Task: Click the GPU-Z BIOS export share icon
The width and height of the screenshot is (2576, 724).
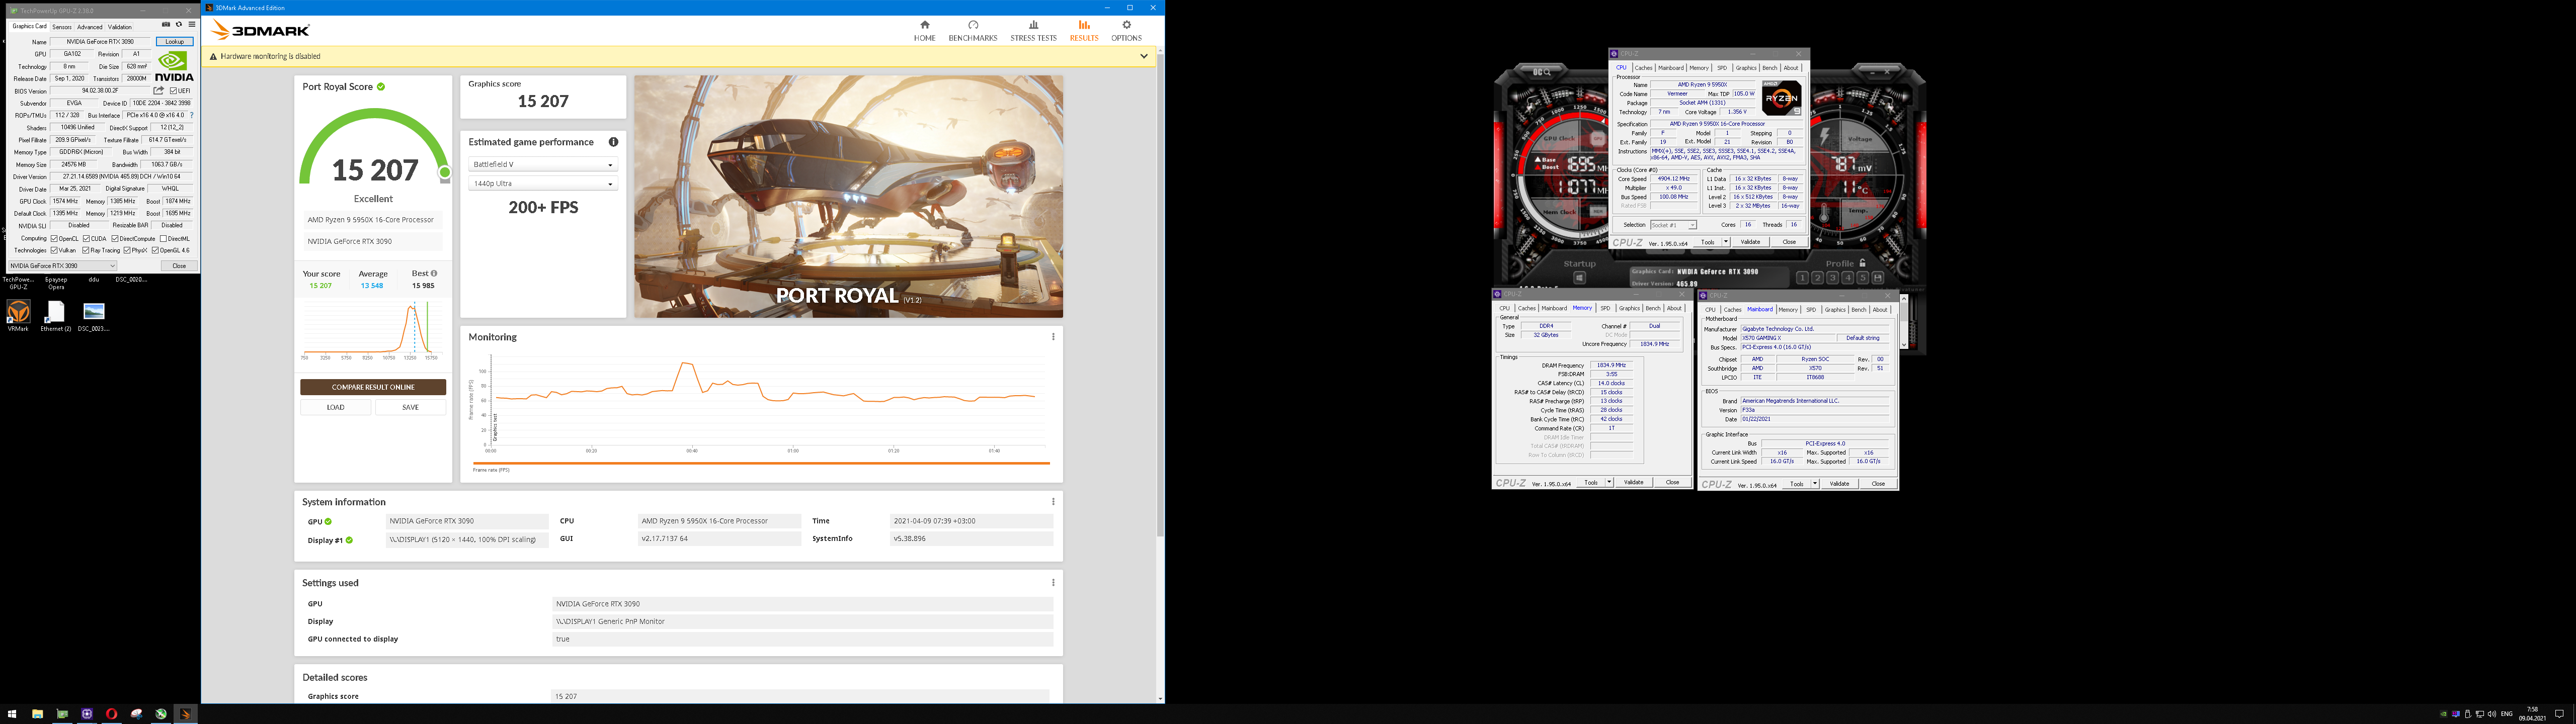Action: pos(158,91)
